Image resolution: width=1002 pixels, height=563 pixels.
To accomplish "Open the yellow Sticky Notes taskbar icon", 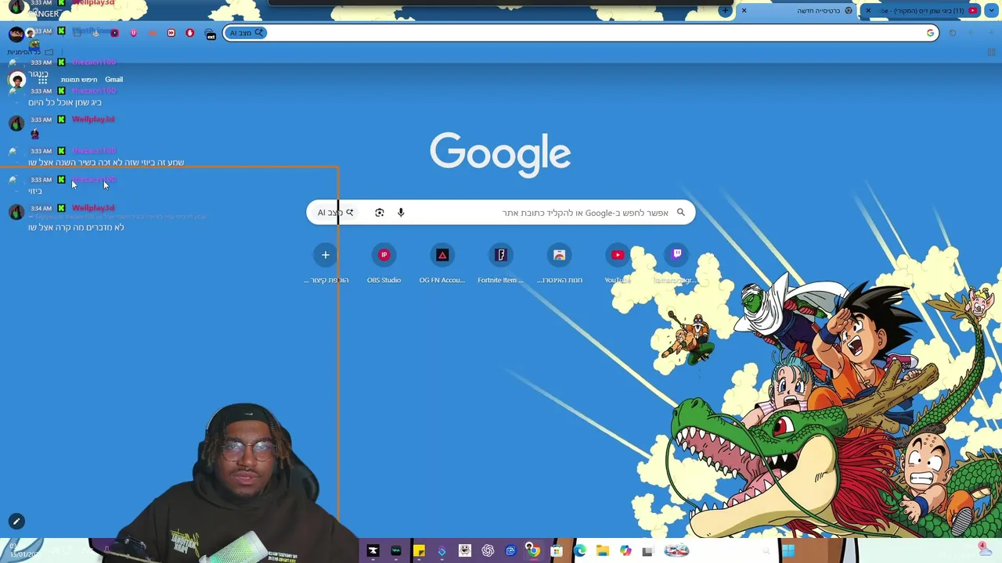I will click(x=420, y=550).
